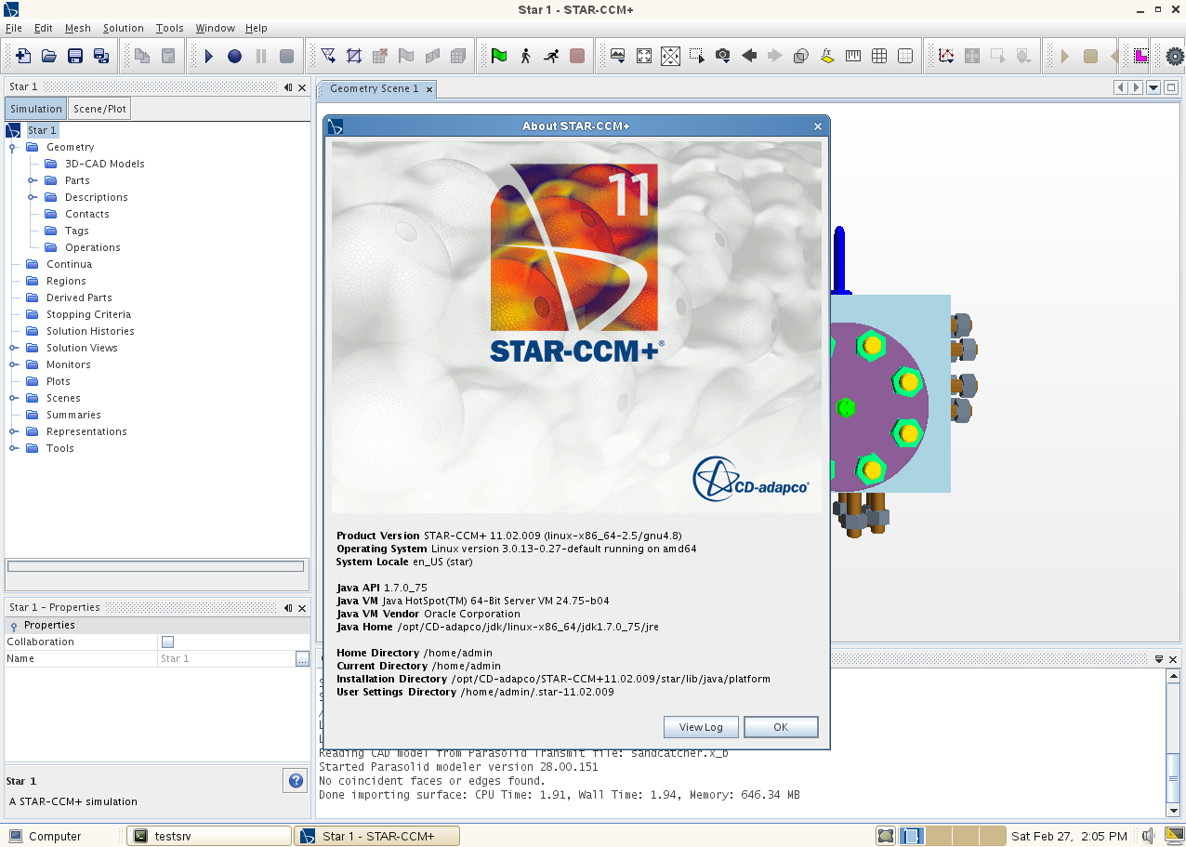This screenshot has height=847, width=1186.
Task: Click the dark grid lines icon
Action: pos(879,56)
